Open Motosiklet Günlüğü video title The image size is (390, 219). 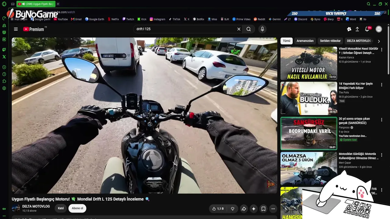click(359, 156)
